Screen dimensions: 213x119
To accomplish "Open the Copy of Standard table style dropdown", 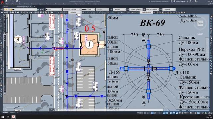I will tap(152, 10).
